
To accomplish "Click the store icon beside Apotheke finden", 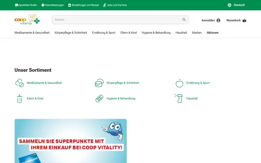I will tap(17, 5).
